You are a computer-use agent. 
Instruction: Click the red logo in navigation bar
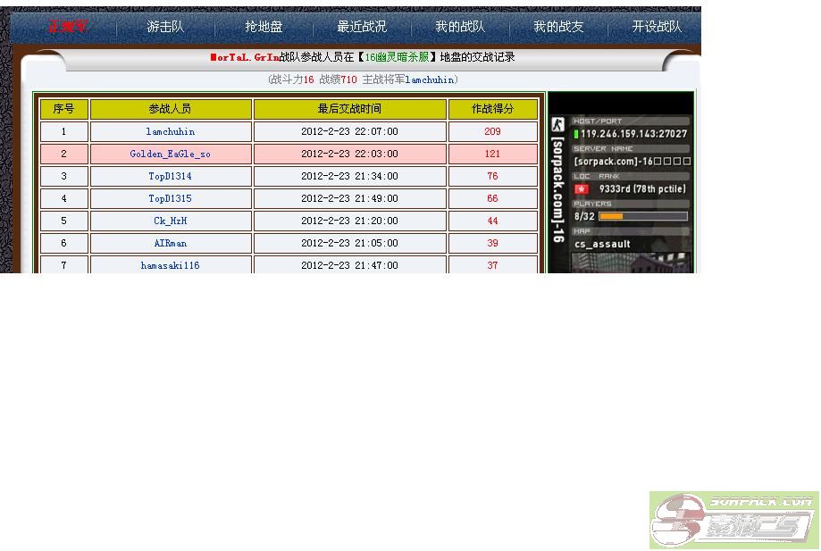click(x=68, y=27)
